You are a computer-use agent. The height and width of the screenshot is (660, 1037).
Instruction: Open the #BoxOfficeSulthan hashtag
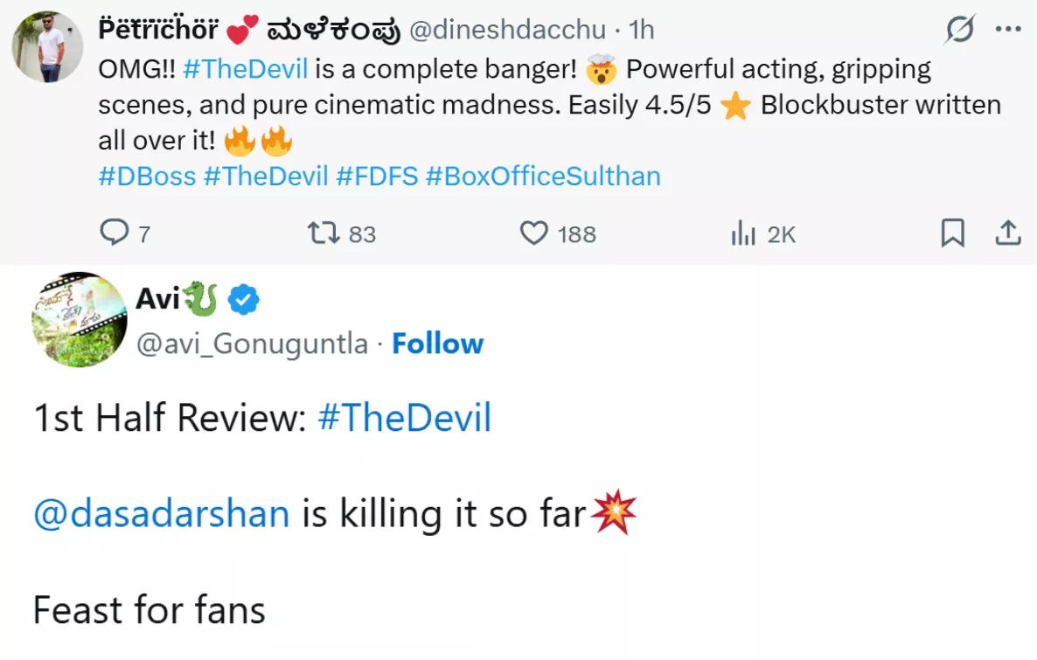[x=542, y=177]
